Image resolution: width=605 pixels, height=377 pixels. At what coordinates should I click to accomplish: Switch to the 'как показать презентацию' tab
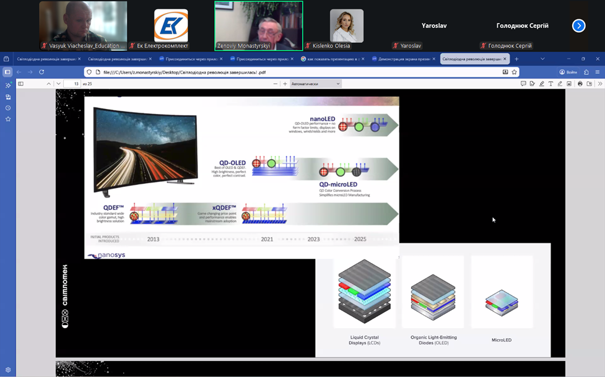pyautogui.click(x=330, y=59)
